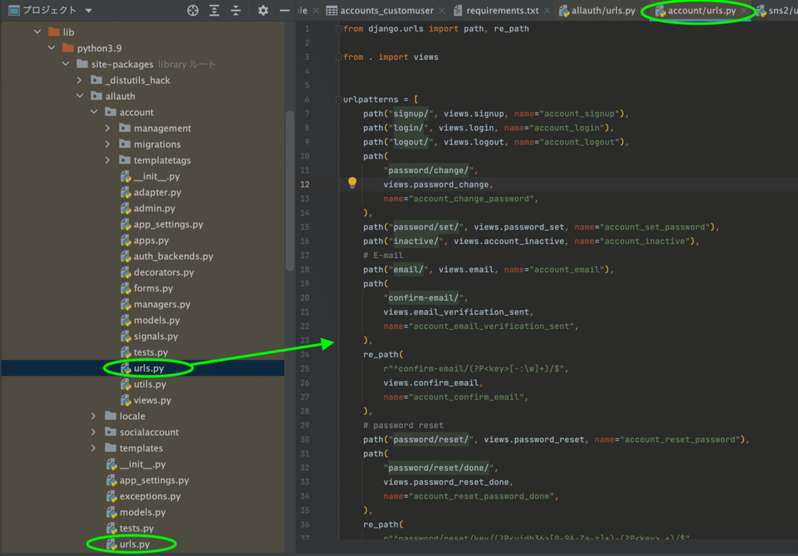The image size is (798, 556).
Task: Click the file icon beside views.py
Action: (126, 400)
